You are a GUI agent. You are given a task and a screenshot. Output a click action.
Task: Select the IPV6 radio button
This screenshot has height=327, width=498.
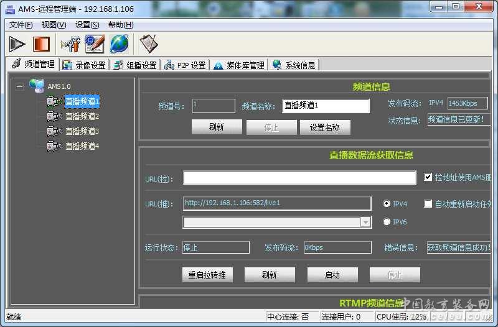(x=387, y=221)
